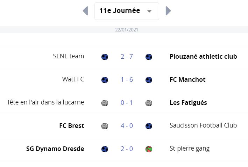Click Watt FC's blue ball logo
The image size is (248, 167).
click(x=105, y=80)
